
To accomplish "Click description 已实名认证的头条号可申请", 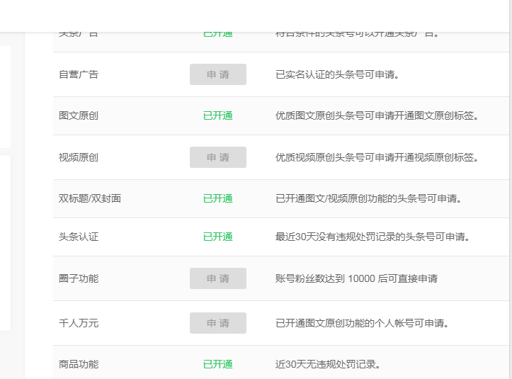I will (x=337, y=74).
